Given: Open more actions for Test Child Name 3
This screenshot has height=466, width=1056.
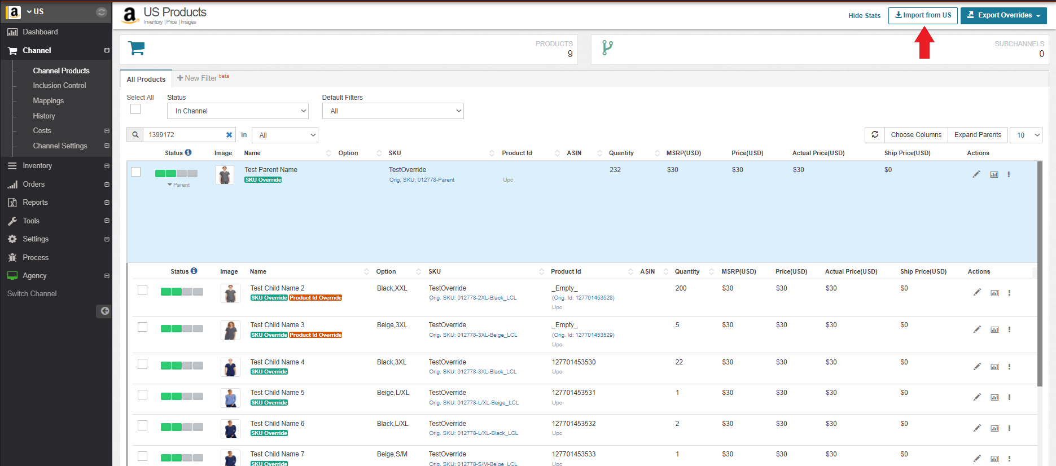Looking at the screenshot, I should (1009, 329).
